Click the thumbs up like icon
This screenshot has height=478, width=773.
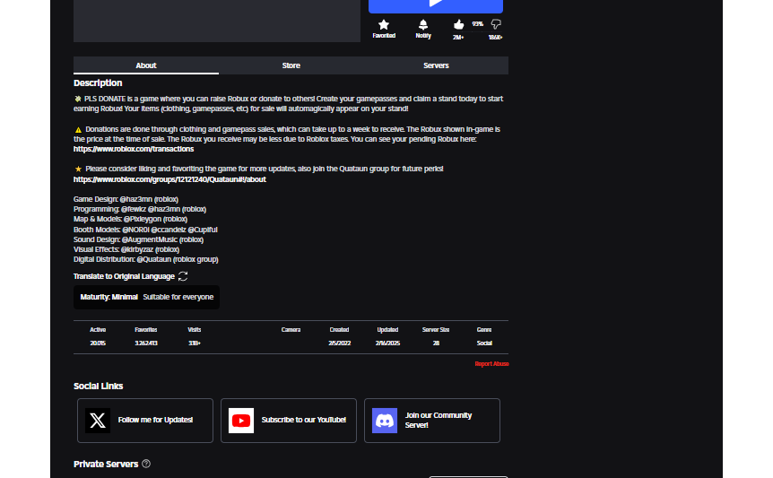click(x=458, y=24)
